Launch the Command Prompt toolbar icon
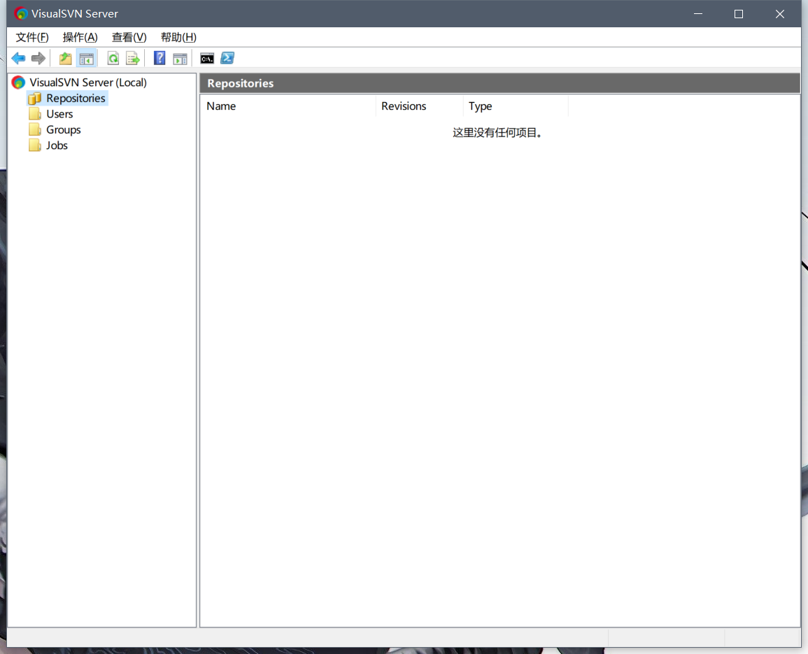Screen dimensions: 808x654 coord(206,58)
